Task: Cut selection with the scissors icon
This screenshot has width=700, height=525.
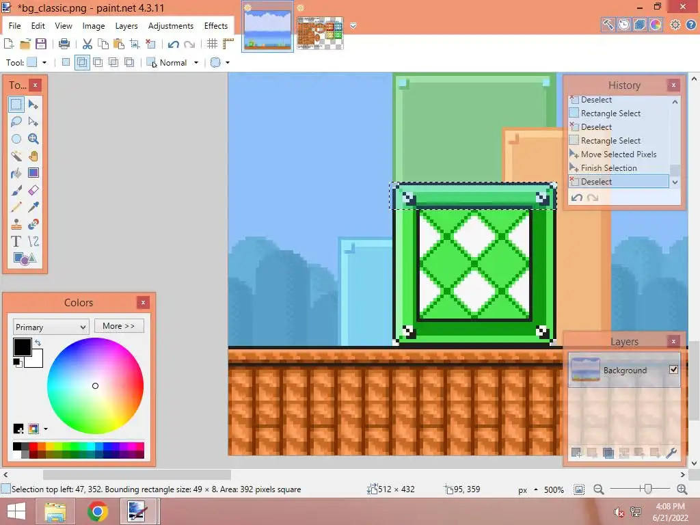Action: 87,44
